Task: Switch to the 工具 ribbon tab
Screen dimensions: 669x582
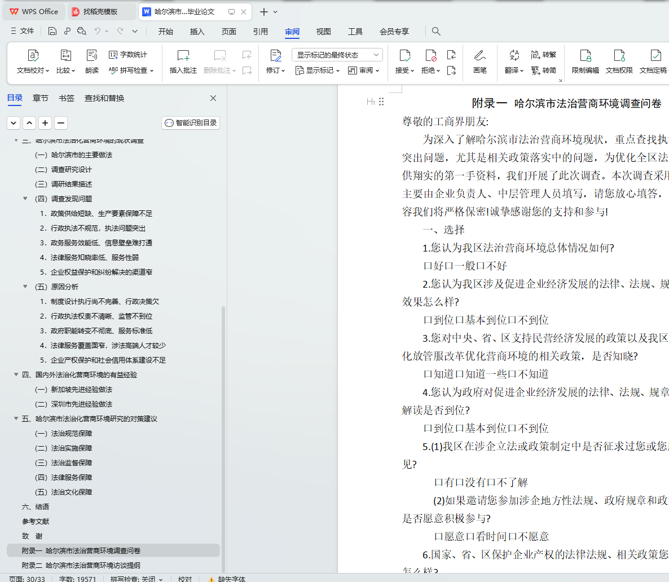Action: 355,32
